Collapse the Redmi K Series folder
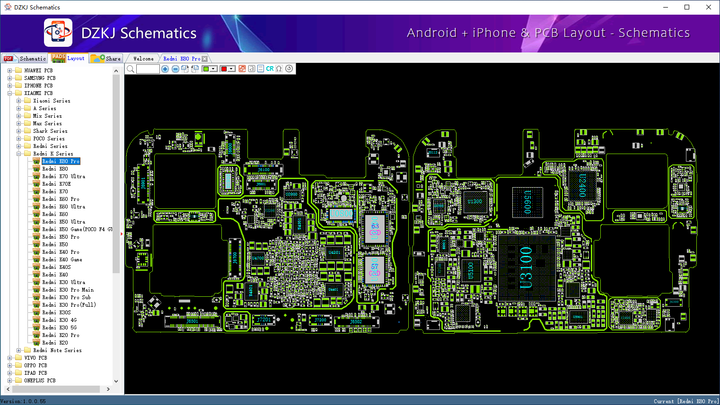This screenshot has width=720, height=405. 18,154
